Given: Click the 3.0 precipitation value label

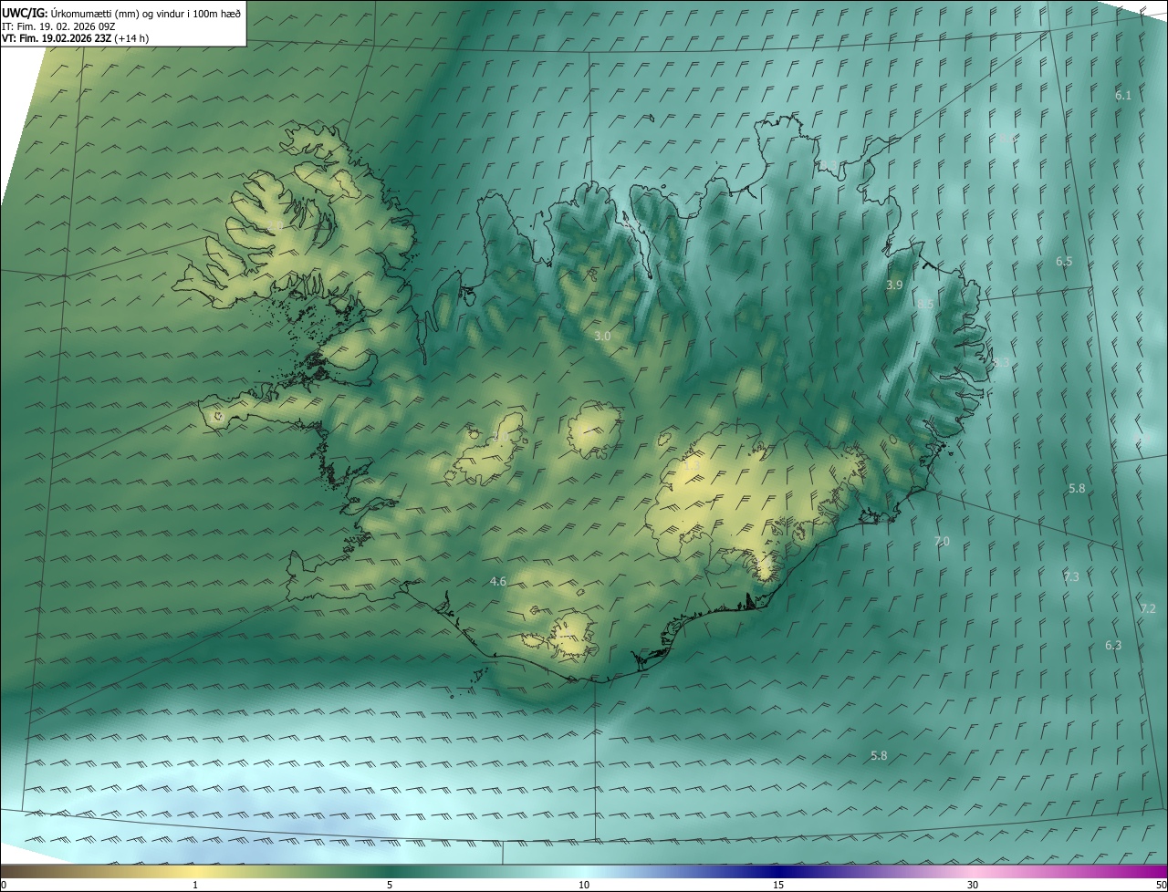Looking at the screenshot, I should (x=602, y=336).
